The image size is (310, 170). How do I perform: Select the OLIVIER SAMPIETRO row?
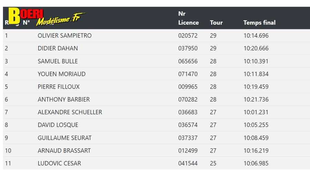pos(156,35)
